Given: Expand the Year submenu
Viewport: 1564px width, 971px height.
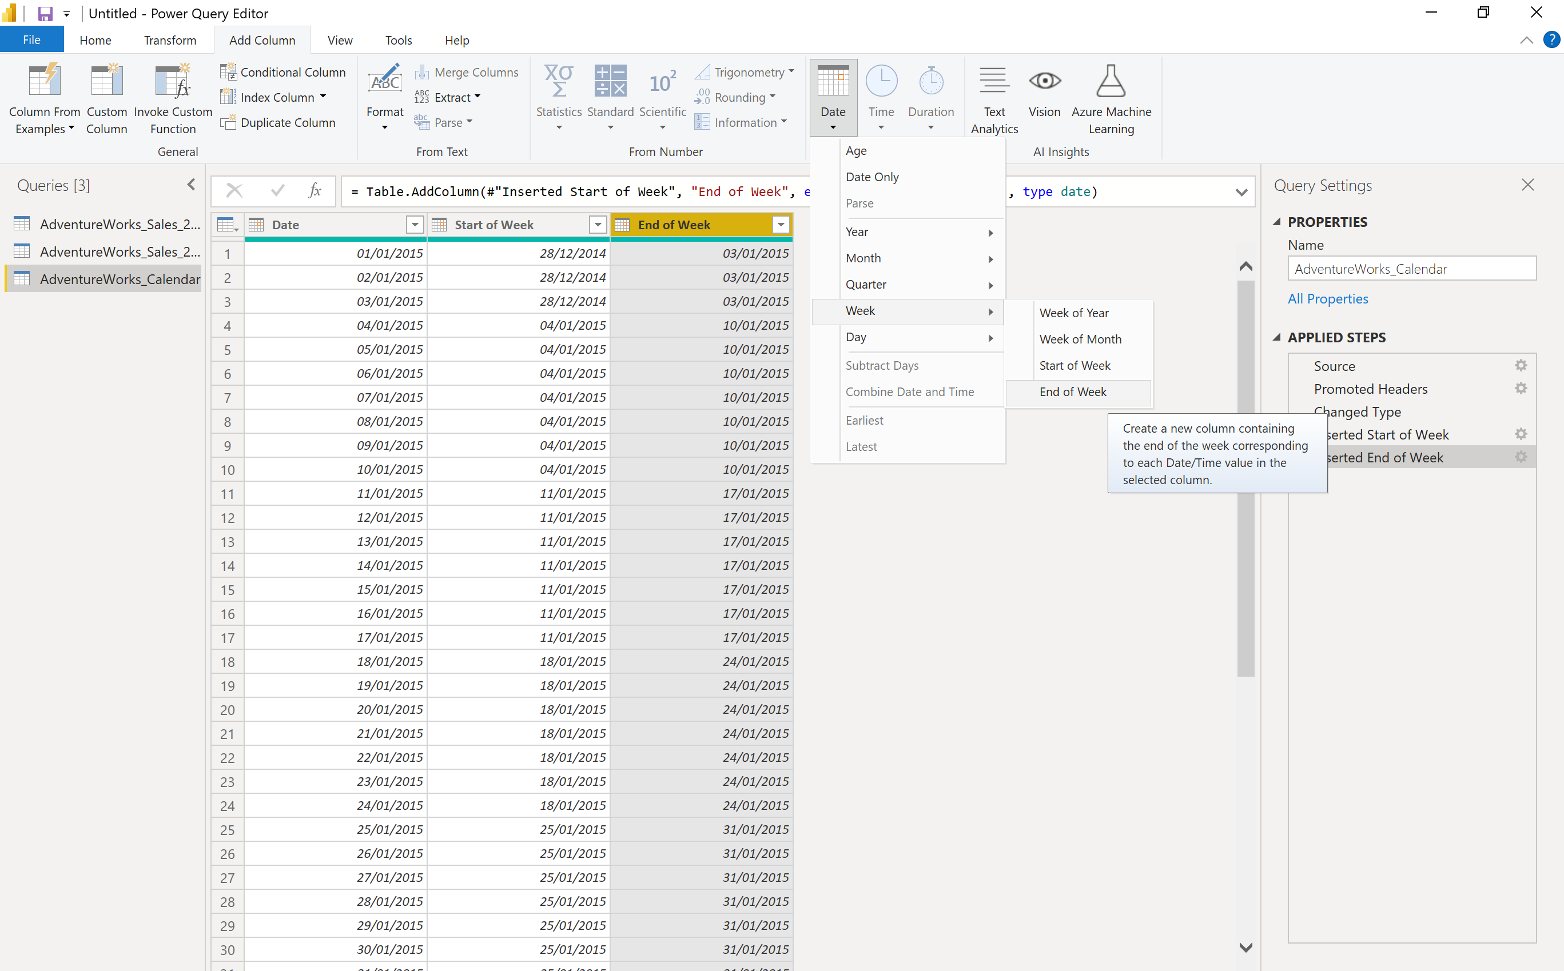Looking at the screenshot, I should (x=908, y=232).
